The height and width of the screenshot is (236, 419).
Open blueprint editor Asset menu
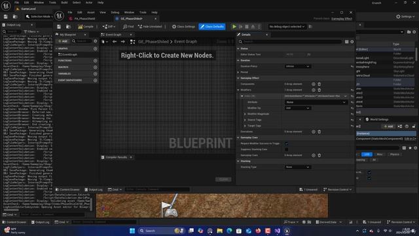pyautogui.click(x=91, y=12)
